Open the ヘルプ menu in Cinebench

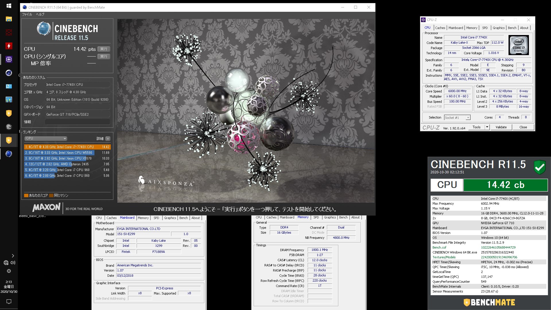point(40,14)
